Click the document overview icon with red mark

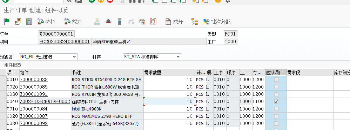tap(142, 22)
